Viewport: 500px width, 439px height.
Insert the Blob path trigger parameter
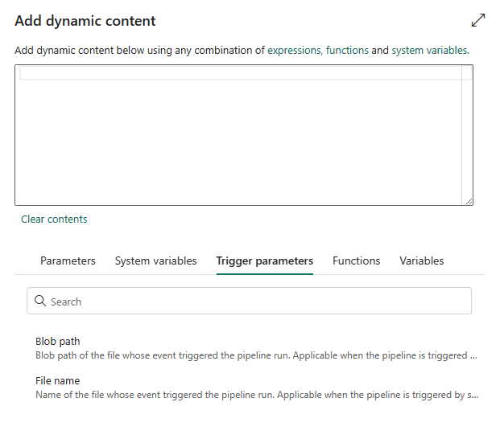58,341
